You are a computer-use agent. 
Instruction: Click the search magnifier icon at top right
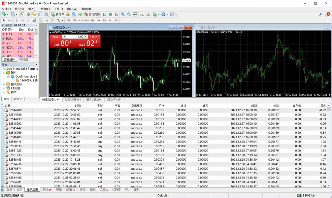point(320,14)
